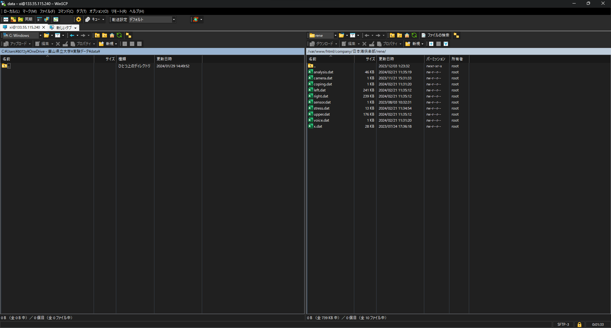Open the 新しいタブ dropdown arrow

(x=75, y=28)
